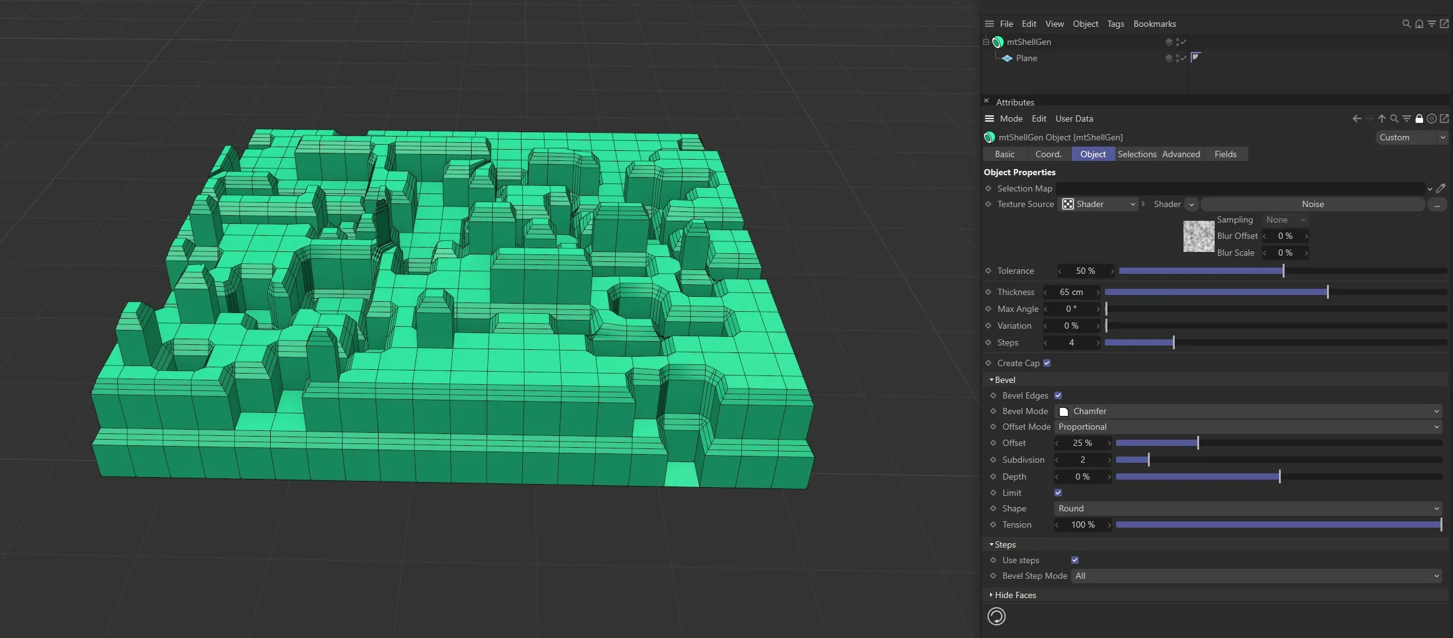Click the eyedropper beside Selection Map
This screenshot has width=1453, height=638.
1441,188
